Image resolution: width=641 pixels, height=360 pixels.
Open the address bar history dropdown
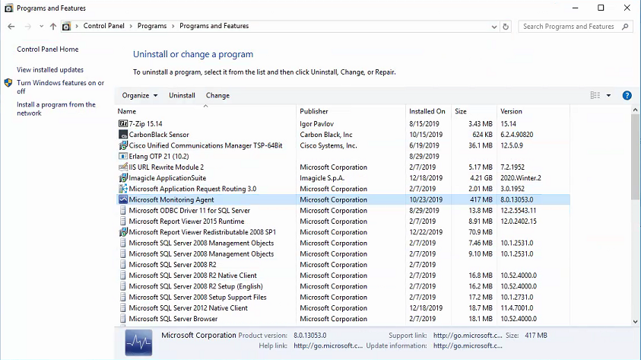(493, 26)
